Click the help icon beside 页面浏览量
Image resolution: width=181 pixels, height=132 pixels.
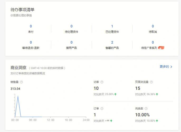click(x=151, y=82)
